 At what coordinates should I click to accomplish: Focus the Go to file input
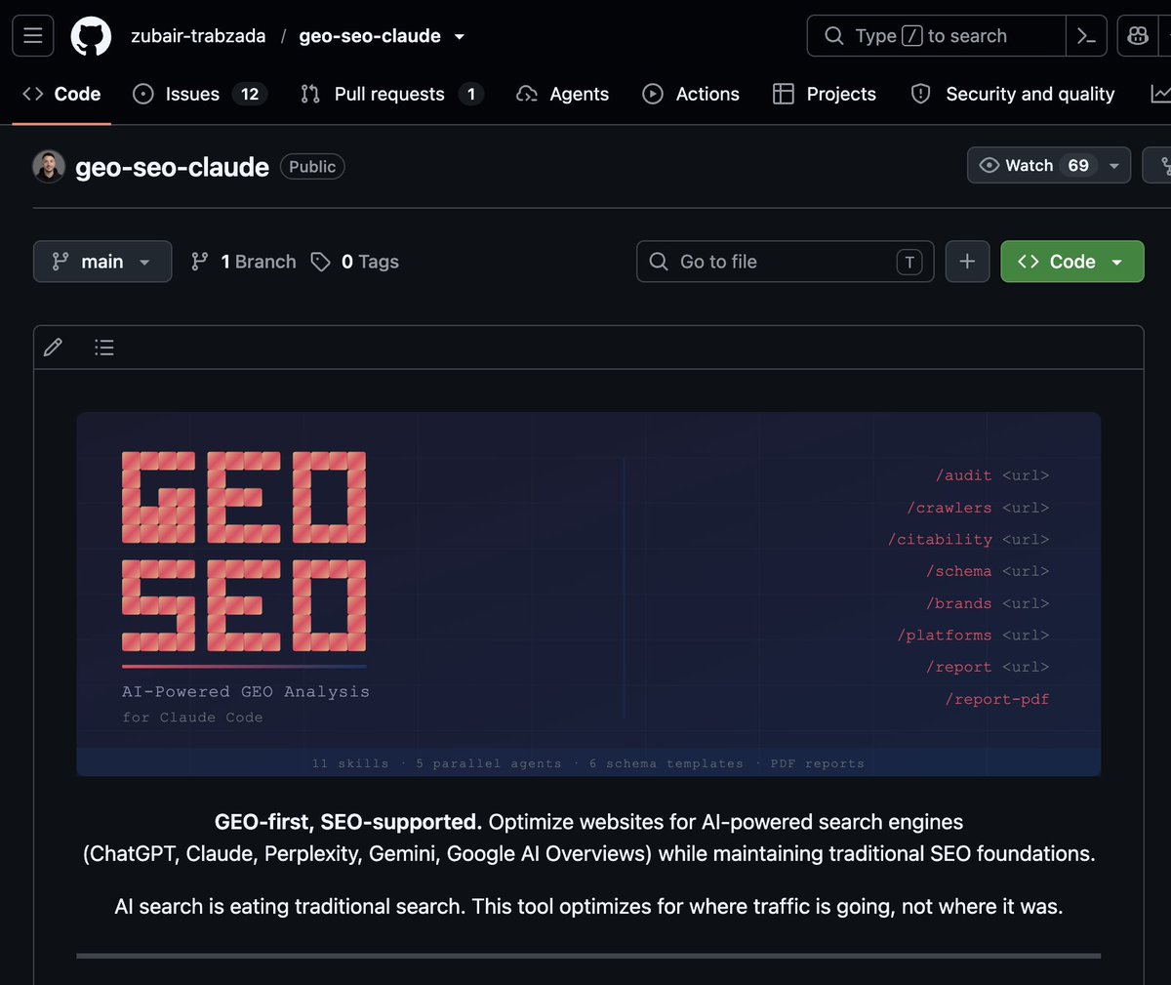point(786,262)
